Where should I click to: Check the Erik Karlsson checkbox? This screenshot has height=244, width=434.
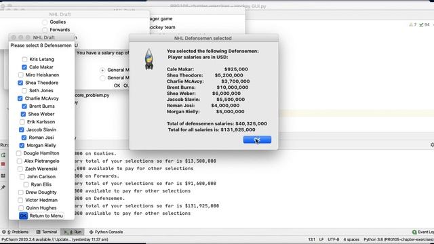click(x=22, y=122)
